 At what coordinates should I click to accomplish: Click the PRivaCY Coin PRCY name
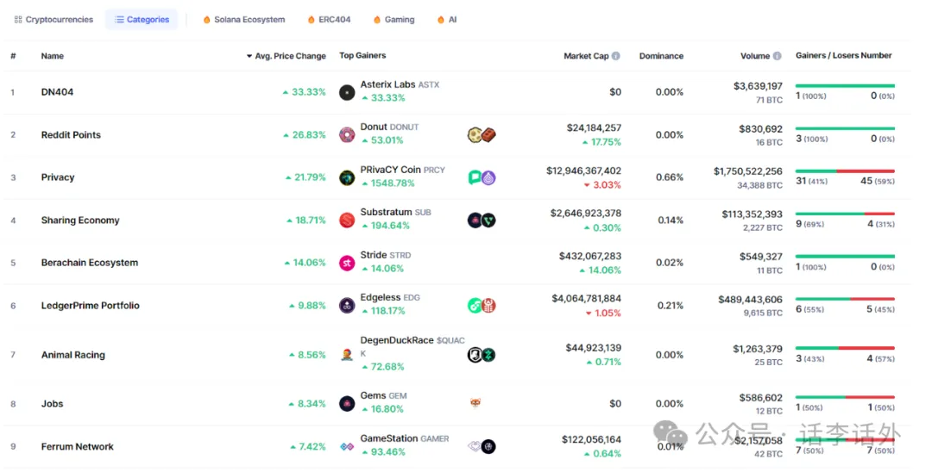click(402, 170)
